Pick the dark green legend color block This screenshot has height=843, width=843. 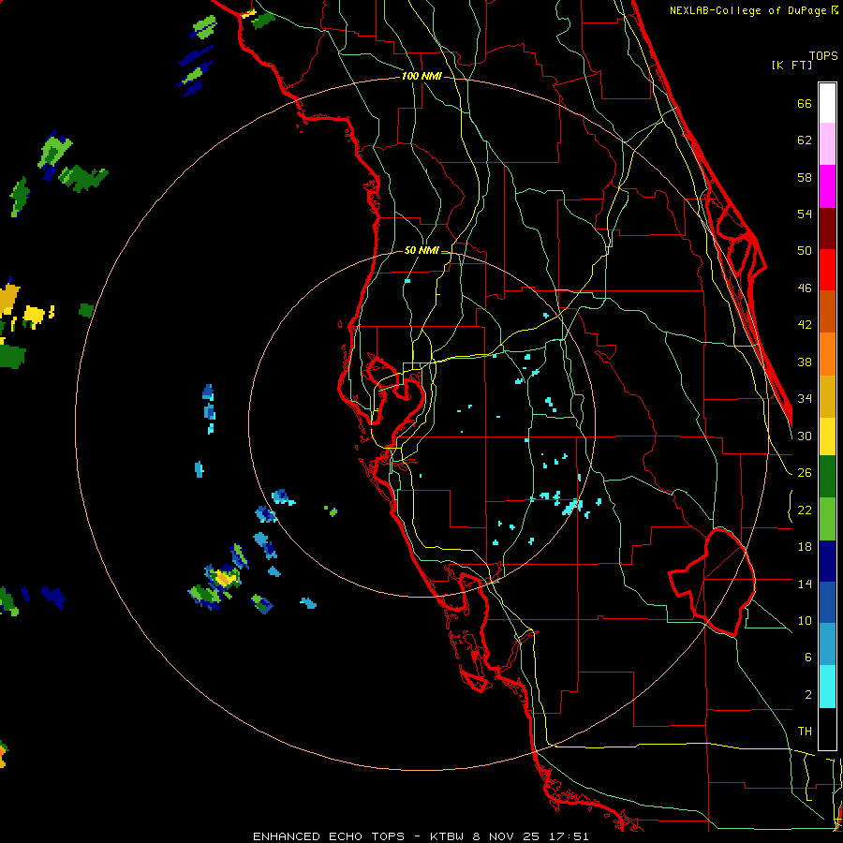pyautogui.click(x=827, y=477)
